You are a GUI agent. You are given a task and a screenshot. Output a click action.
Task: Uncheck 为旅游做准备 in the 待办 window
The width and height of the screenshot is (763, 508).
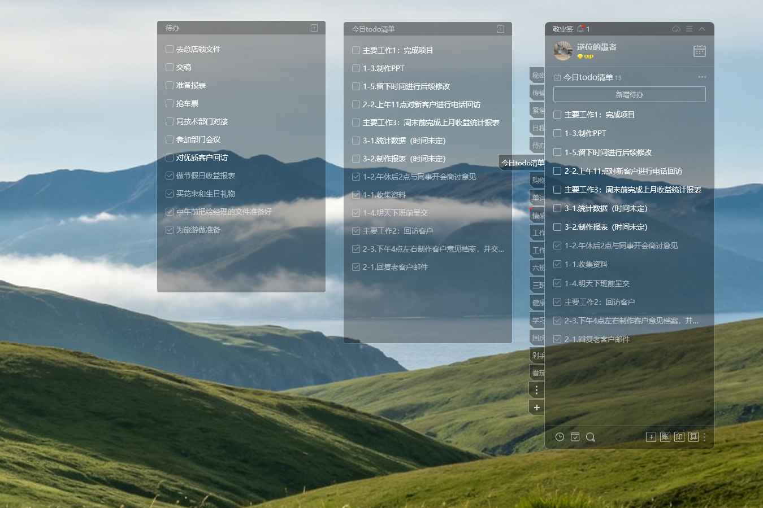coord(170,230)
